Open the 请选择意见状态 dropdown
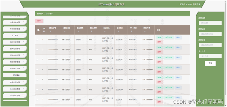 tap(210, 34)
